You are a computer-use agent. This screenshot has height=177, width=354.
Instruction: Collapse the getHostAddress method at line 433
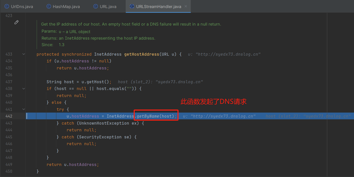(x=24, y=54)
